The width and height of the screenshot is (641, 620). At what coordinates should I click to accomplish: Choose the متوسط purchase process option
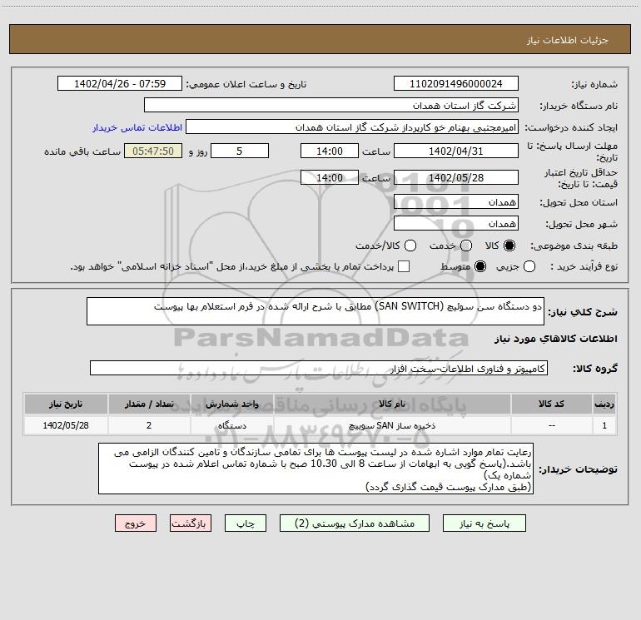point(480,266)
